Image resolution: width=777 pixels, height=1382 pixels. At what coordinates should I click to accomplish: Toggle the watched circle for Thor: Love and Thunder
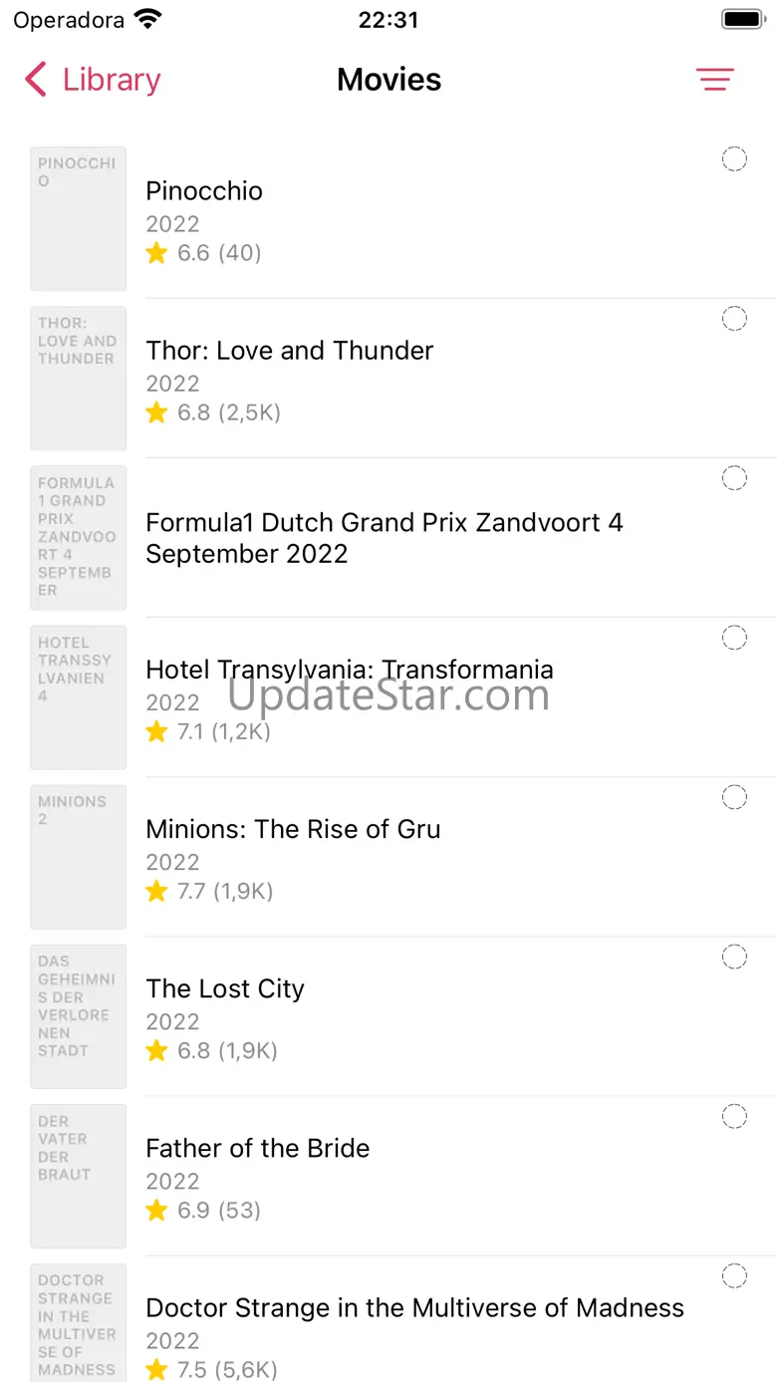734,319
